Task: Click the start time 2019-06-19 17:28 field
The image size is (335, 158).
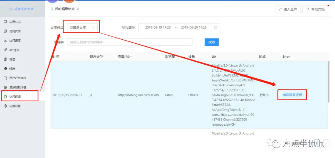Action: 158,27
